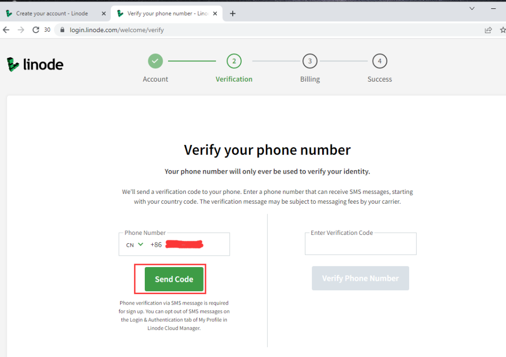Click the Send Code button

tap(174, 279)
